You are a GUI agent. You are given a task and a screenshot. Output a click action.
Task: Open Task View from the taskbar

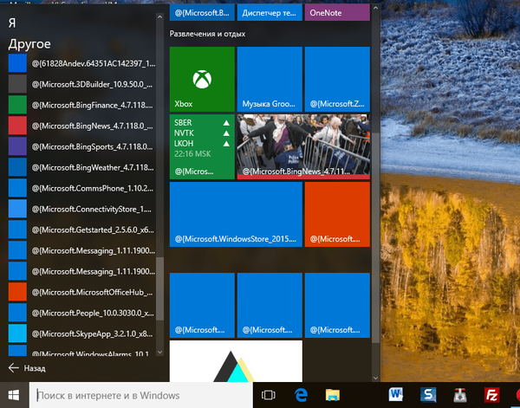point(269,395)
